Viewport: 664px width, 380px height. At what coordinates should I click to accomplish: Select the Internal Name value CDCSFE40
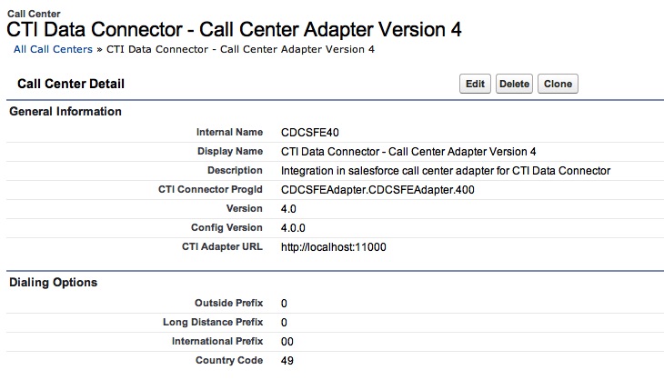311,132
